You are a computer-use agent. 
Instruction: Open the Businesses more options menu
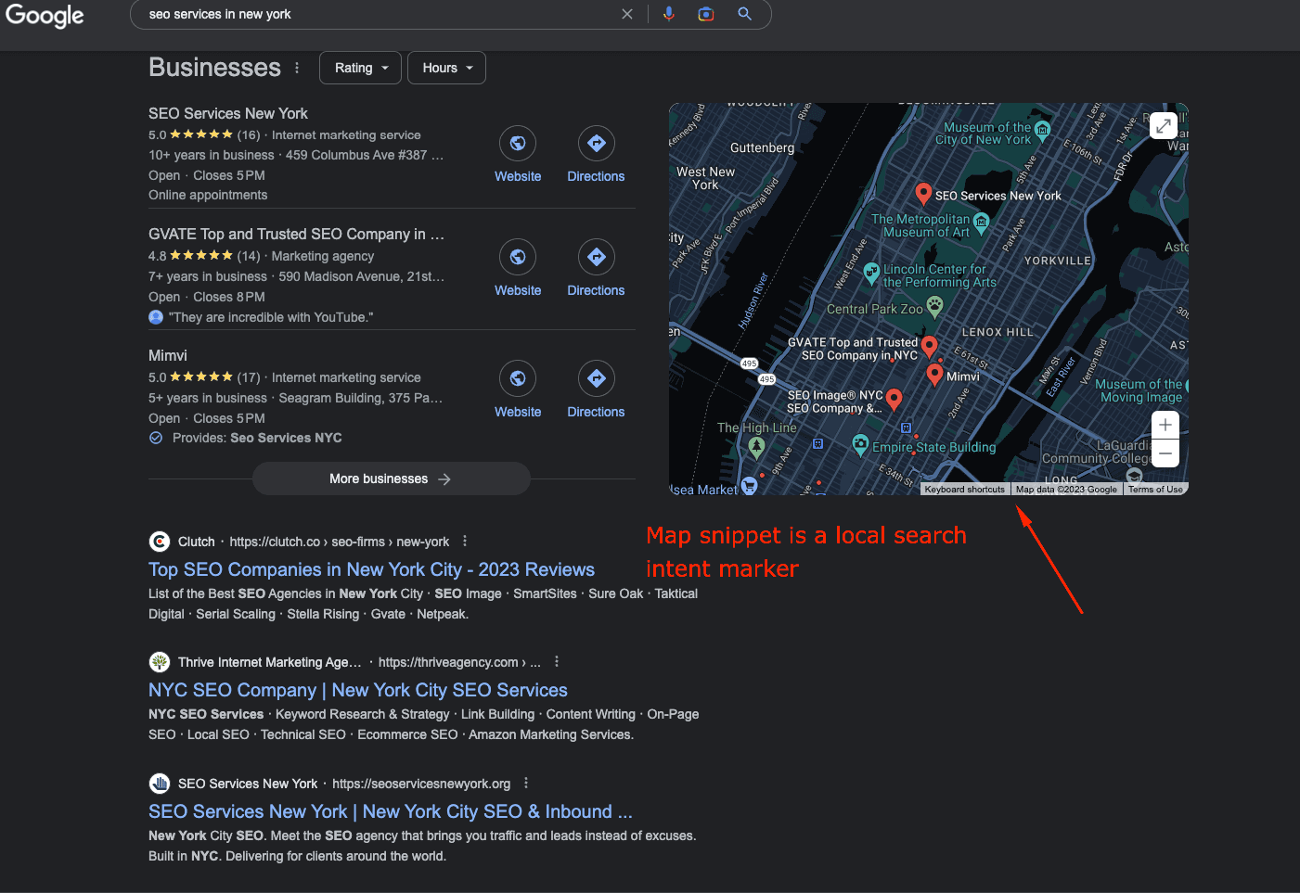tap(297, 68)
